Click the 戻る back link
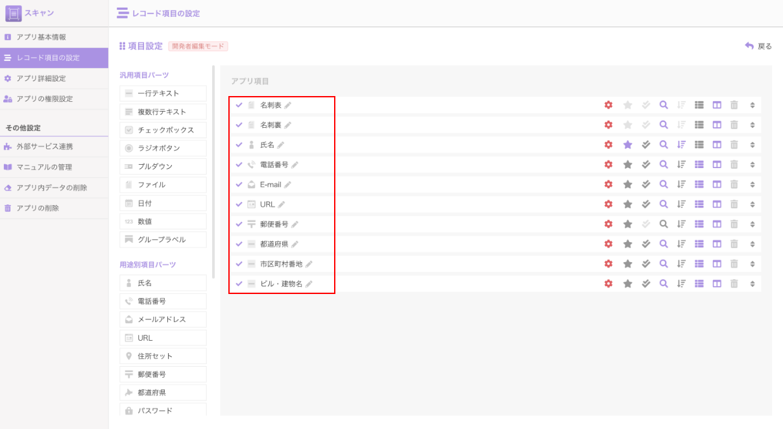This screenshot has width=783, height=429. [x=758, y=46]
